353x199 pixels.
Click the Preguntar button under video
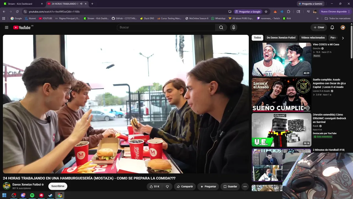point(208,187)
